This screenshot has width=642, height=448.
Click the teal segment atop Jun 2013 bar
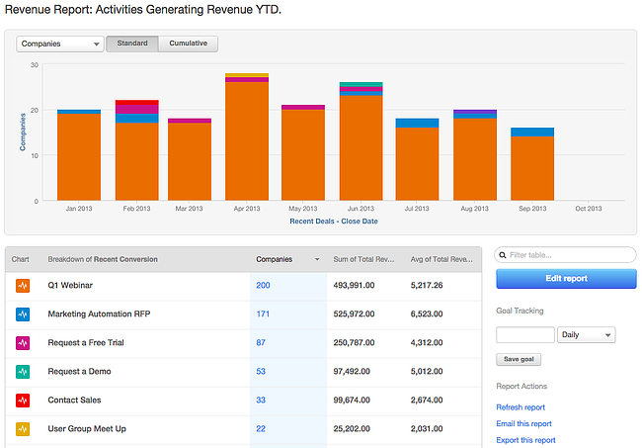point(361,84)
